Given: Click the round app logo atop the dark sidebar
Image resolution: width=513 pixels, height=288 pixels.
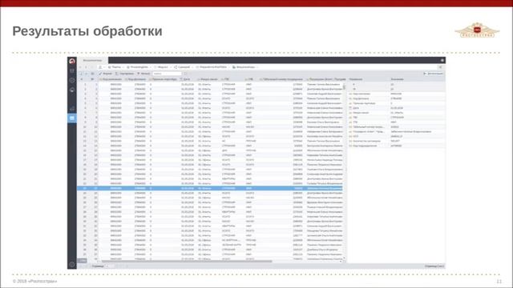Looking at the screenshot, I should [72, 61].
